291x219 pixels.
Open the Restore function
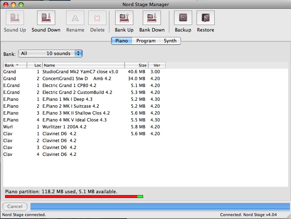click(205, 18)
